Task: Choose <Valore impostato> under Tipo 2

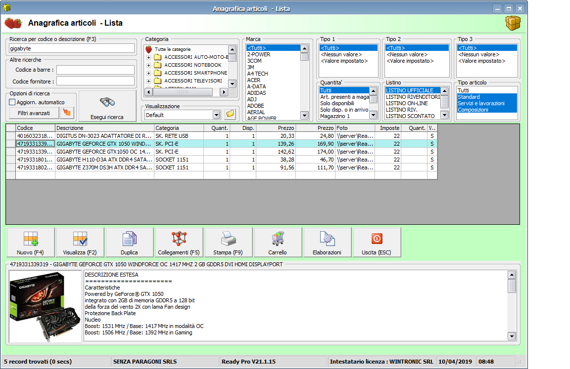Action: pyautogui.click(x=417, y=61)
